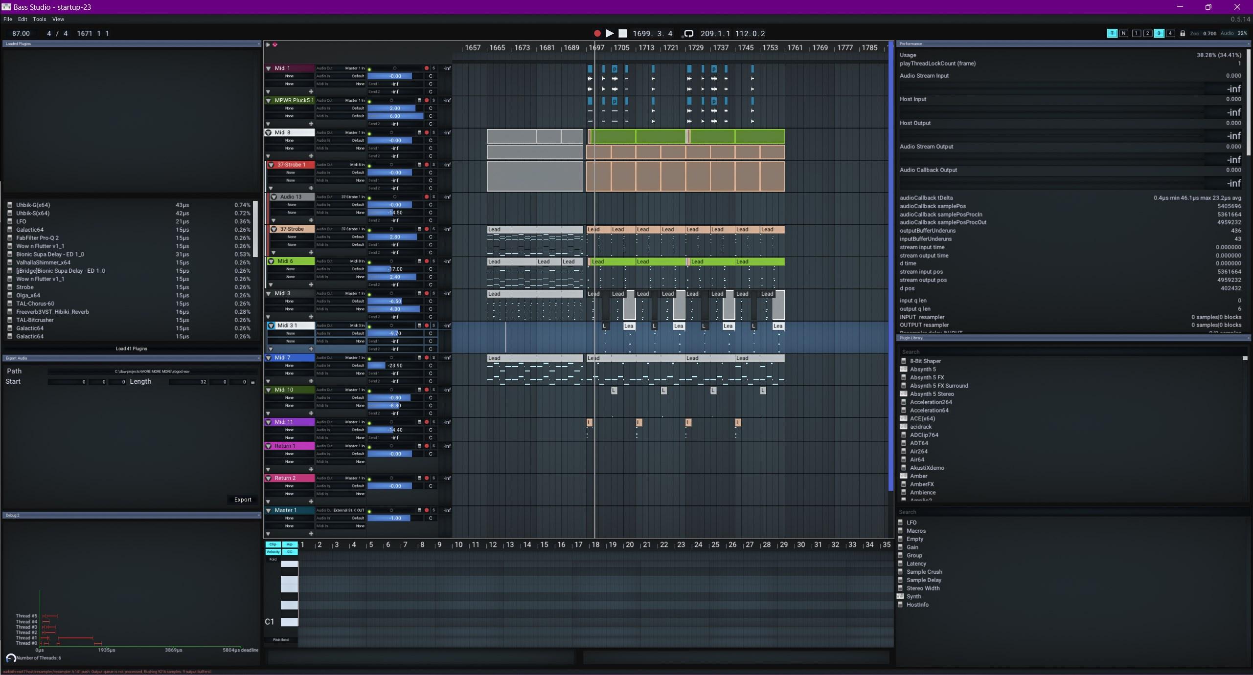Enable loop in the transport bar
Screen dimensions: 1253x675
(x=688, y=33)
